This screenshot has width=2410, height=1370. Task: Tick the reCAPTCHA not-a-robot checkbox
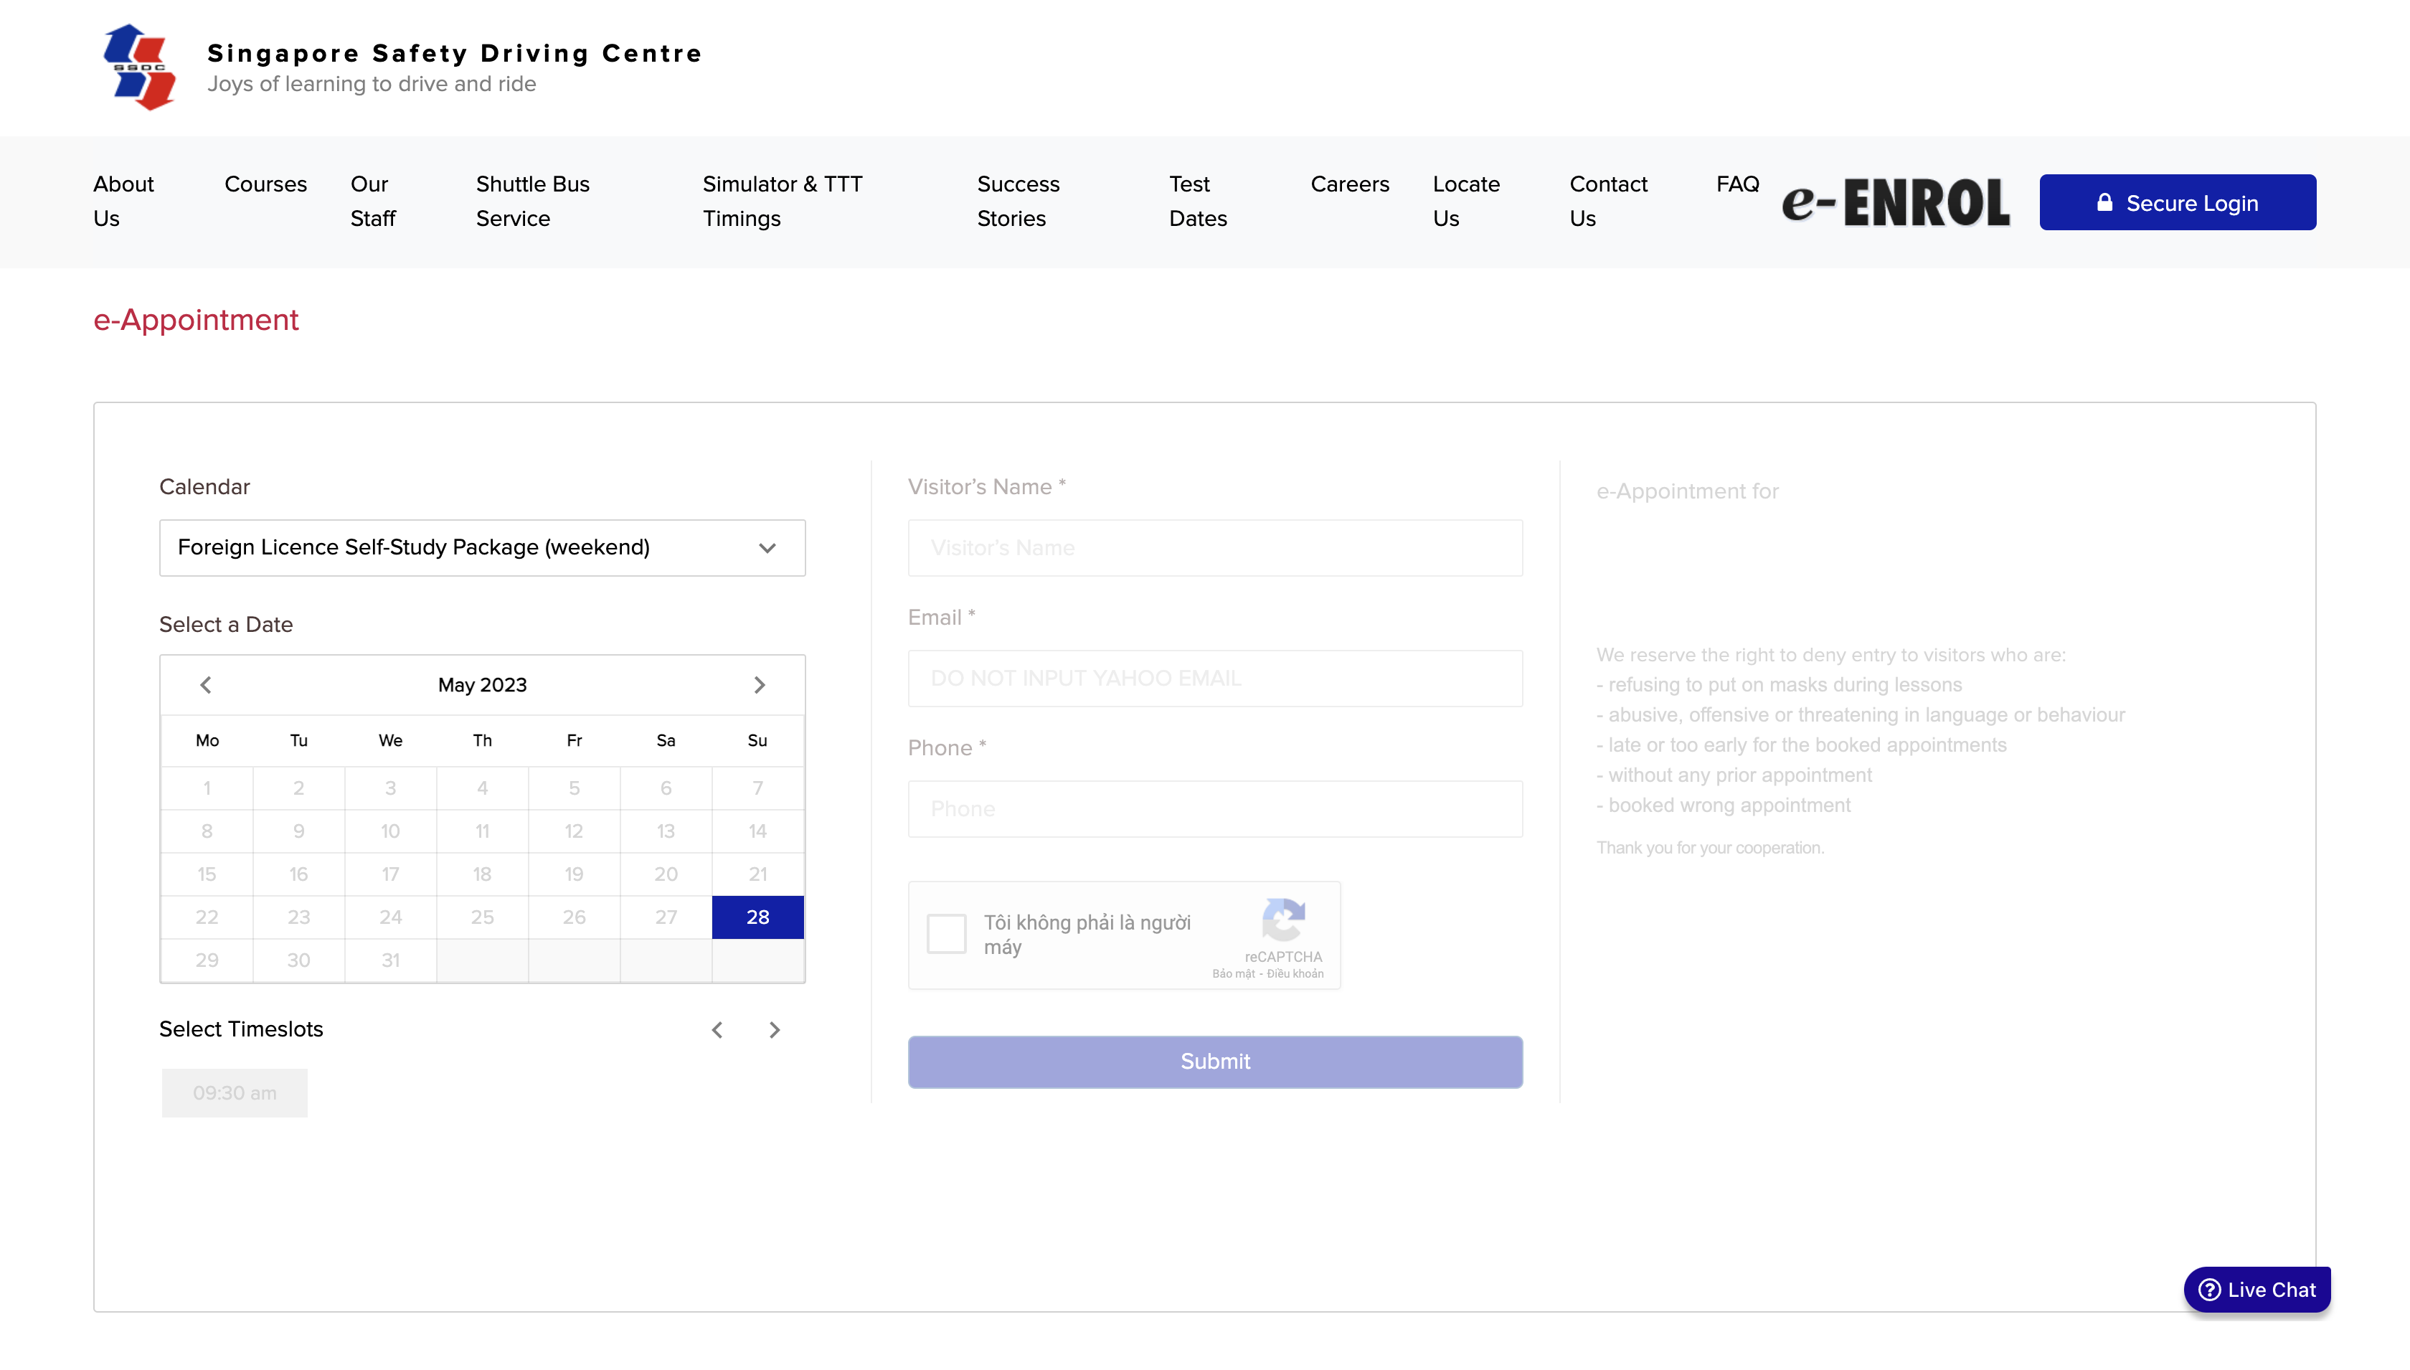coord(946,933)
